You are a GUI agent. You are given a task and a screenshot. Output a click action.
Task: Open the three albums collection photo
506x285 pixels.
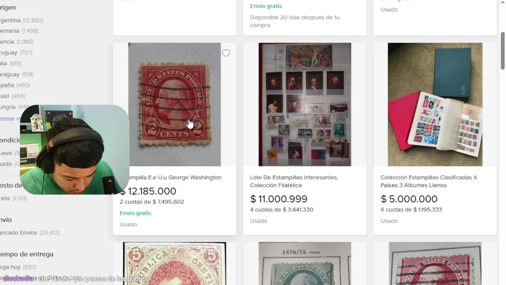(x=435, y=104)
